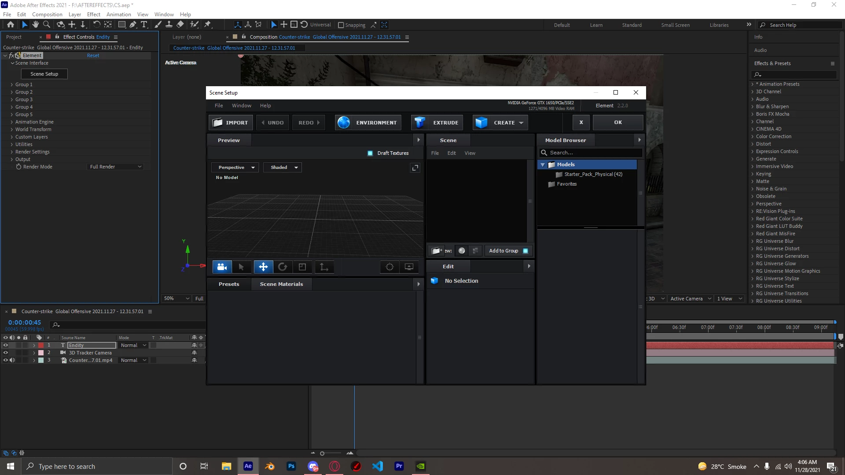
Task: Click the Scene Setup button in Effect Controls
Action: click(x=44, y=74)
